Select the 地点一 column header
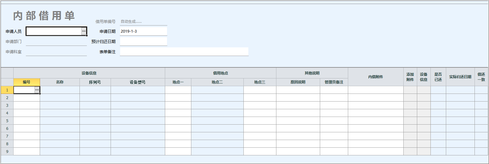Screen dimensions: 489x164 (178, 82)
